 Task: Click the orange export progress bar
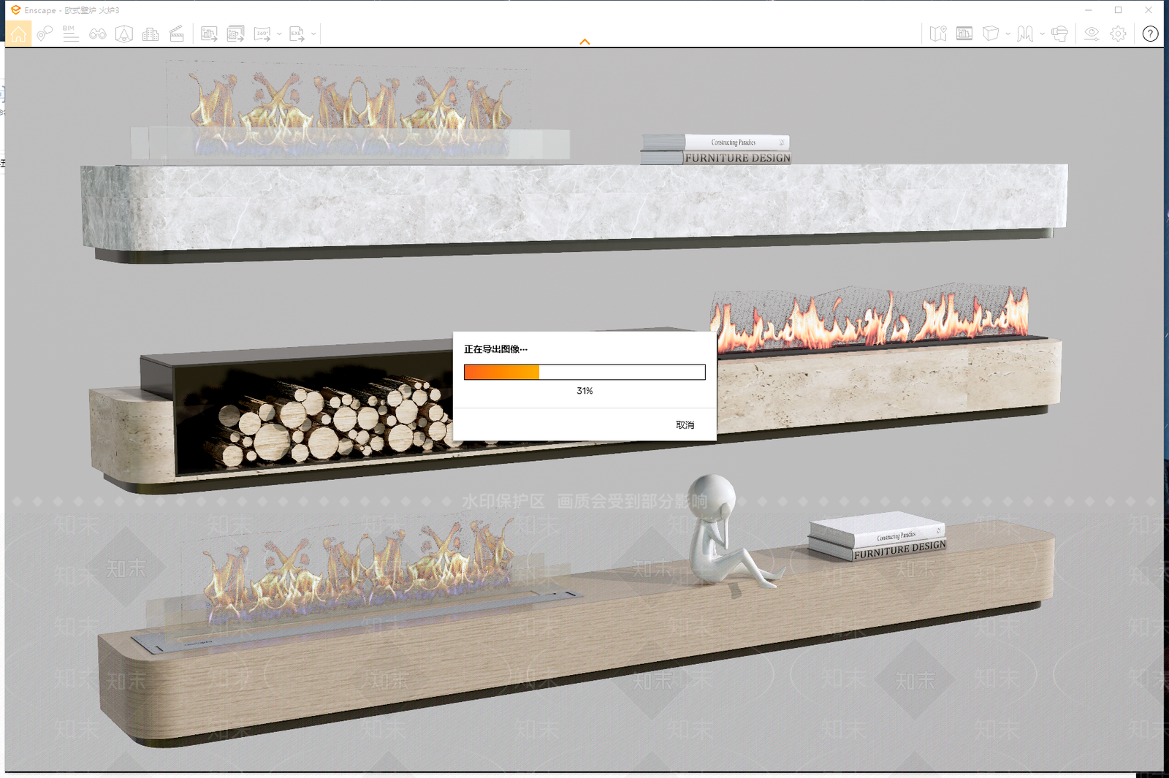tap(584, 373)
